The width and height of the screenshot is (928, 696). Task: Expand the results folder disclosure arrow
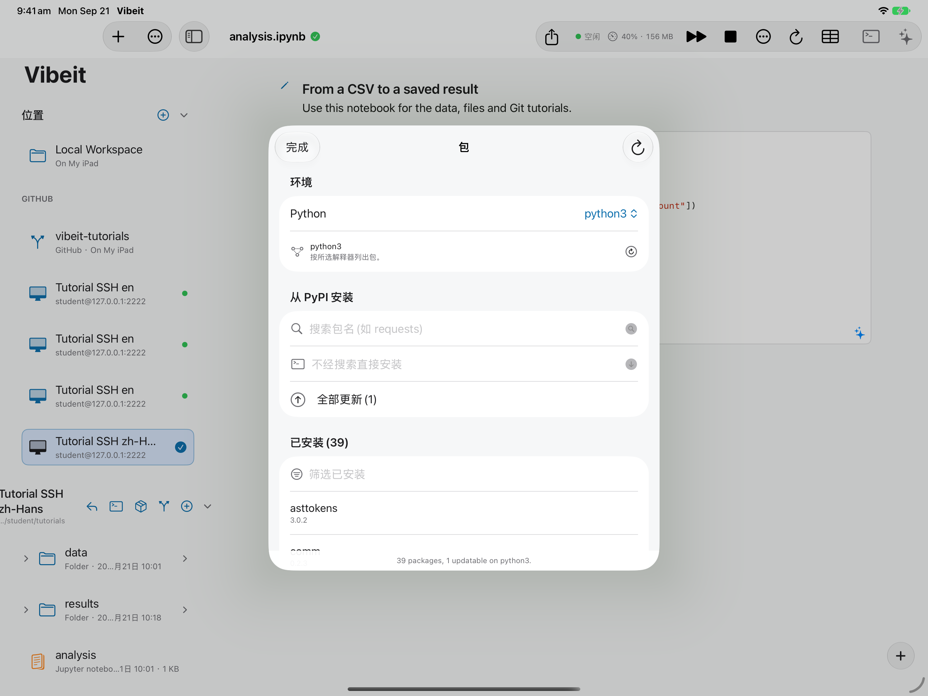point(26,610)
